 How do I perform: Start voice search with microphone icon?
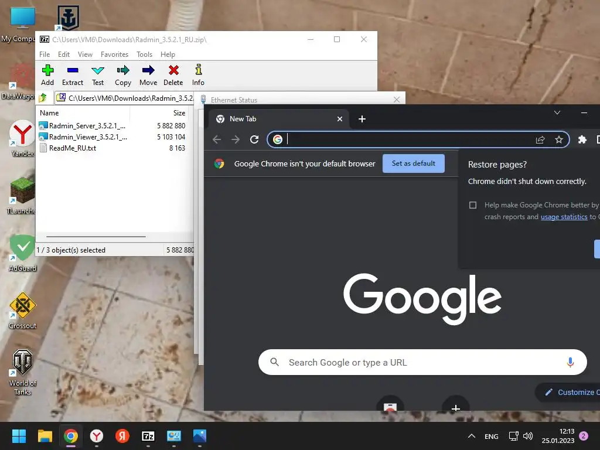570,362
